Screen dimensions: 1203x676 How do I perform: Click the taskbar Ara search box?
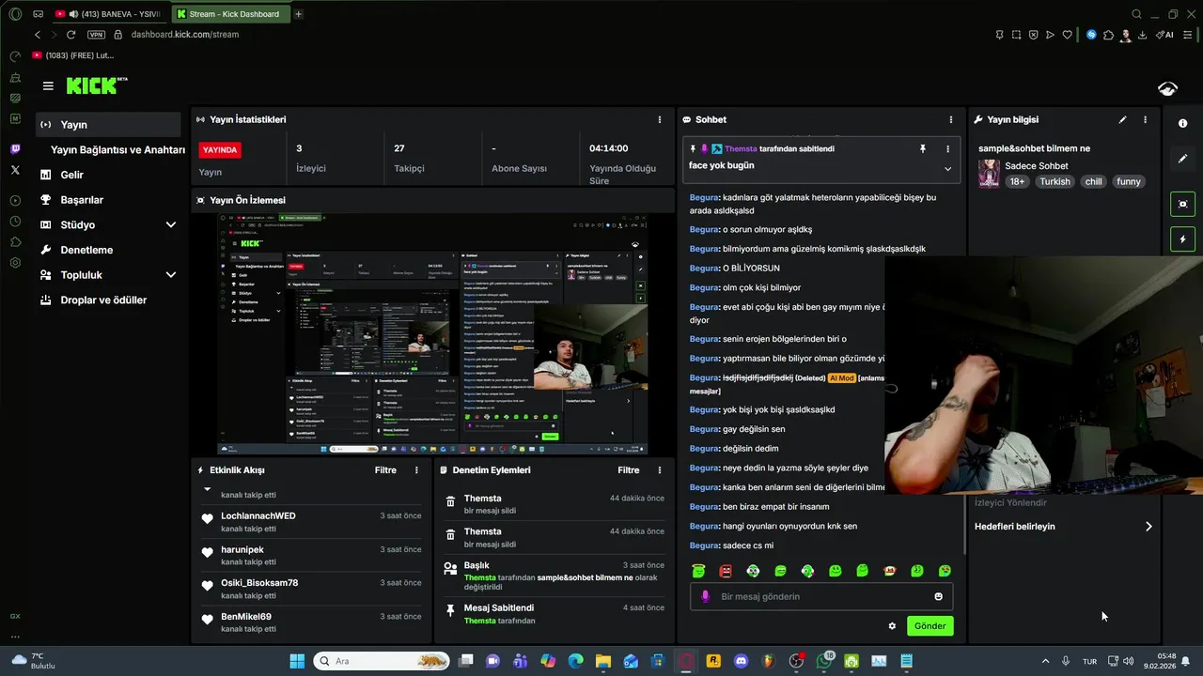coord(382,661)
